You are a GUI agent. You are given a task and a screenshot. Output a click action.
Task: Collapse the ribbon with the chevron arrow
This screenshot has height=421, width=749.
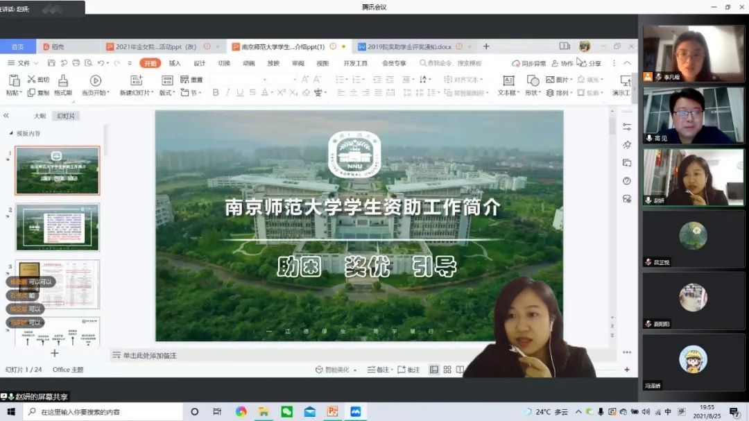[627, 63]
